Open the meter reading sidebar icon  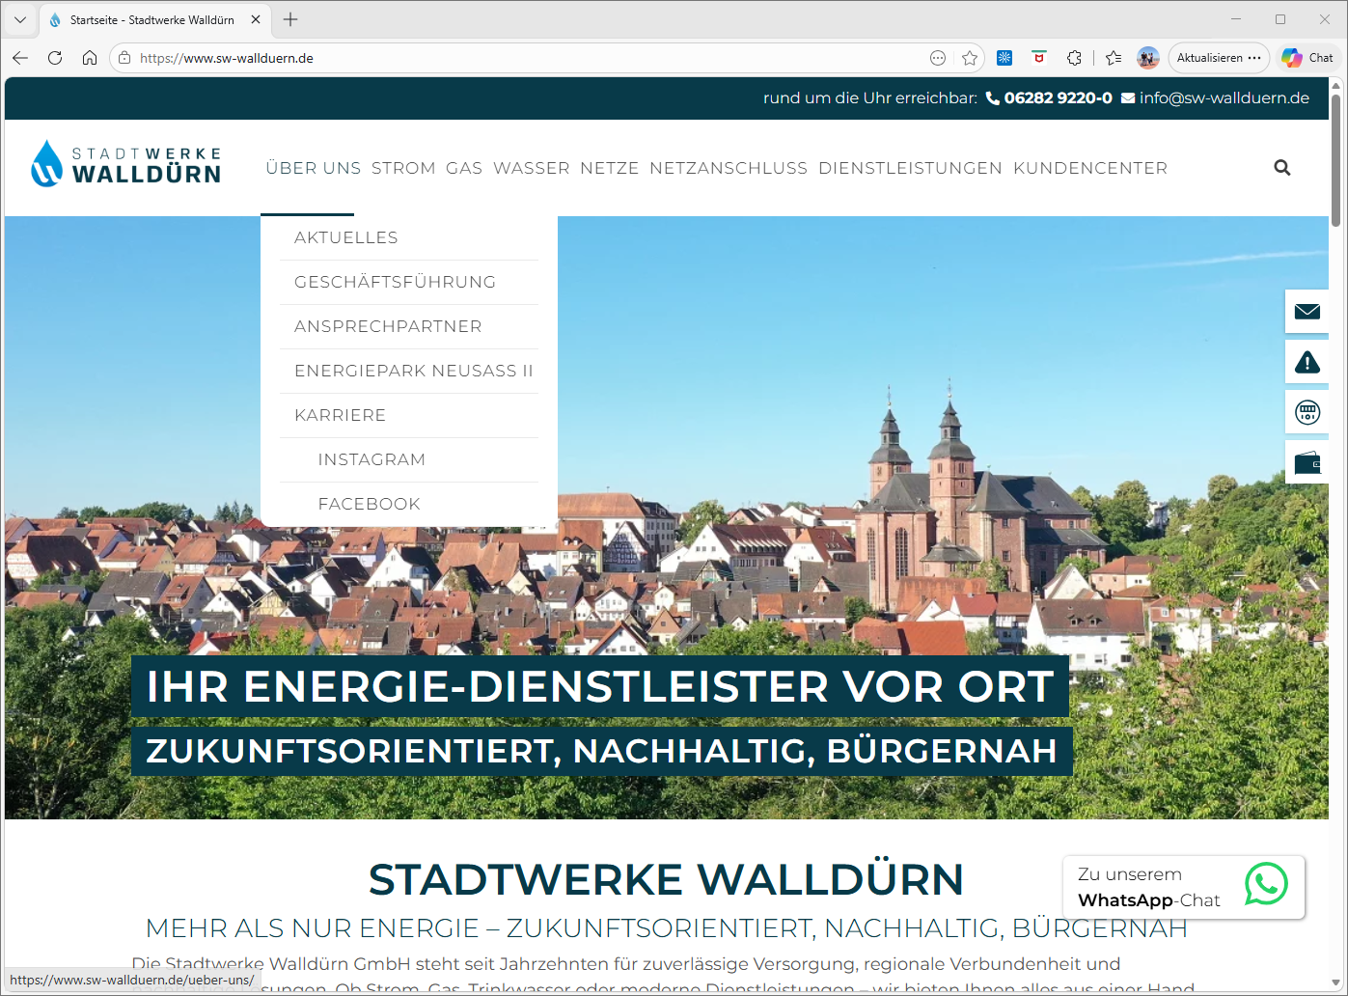coord(1307,413)
